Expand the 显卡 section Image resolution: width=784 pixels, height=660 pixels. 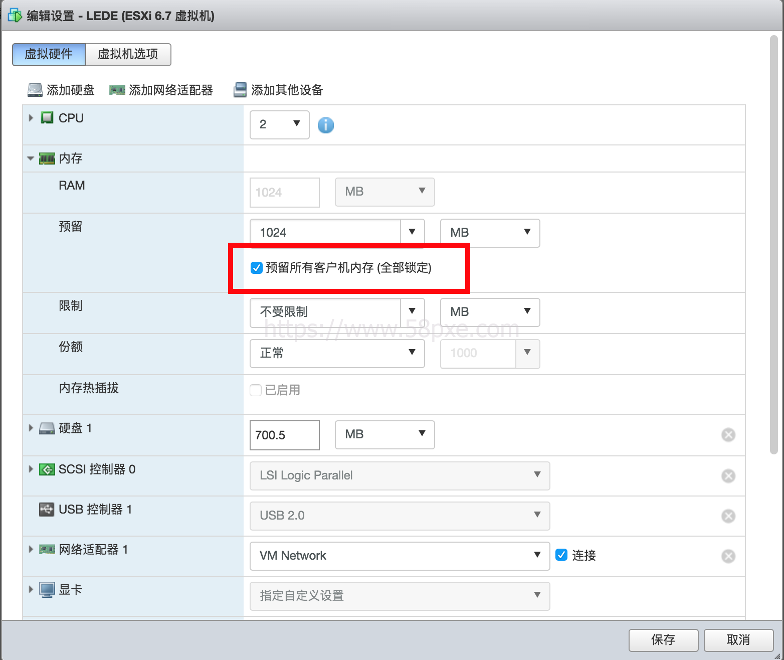tap(31, 589)
